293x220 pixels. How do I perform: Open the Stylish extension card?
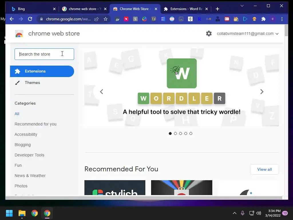click(x=115, y=187)
